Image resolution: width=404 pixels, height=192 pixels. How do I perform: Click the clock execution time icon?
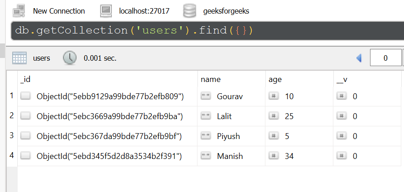pyautogui.click(x=70, y=58)
